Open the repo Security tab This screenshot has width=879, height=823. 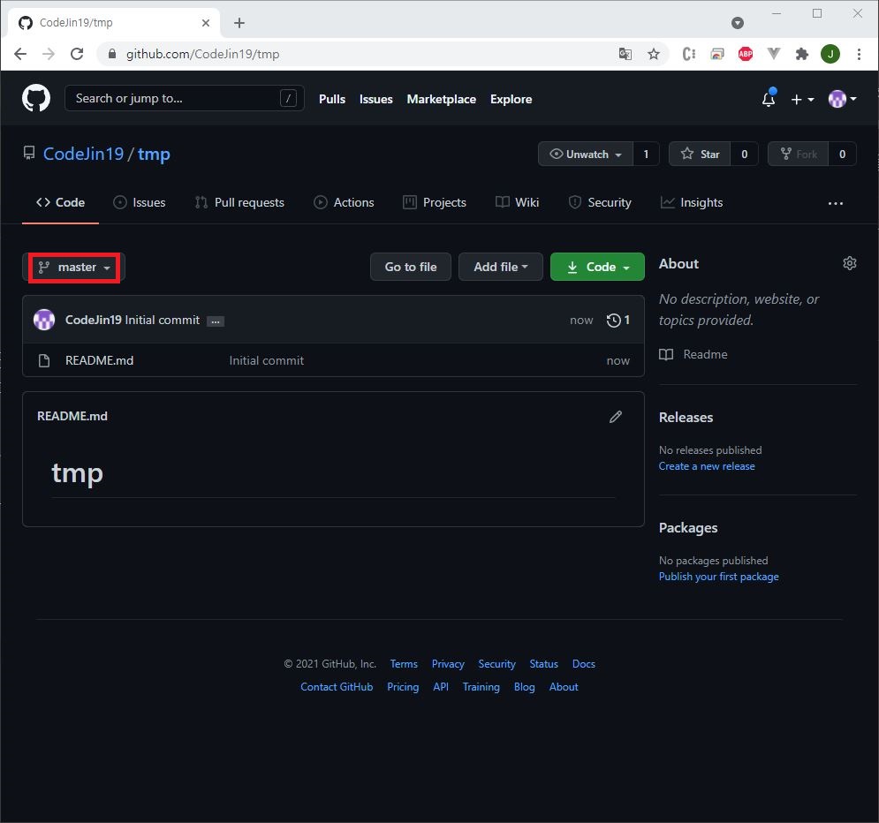tap(600, 202)
